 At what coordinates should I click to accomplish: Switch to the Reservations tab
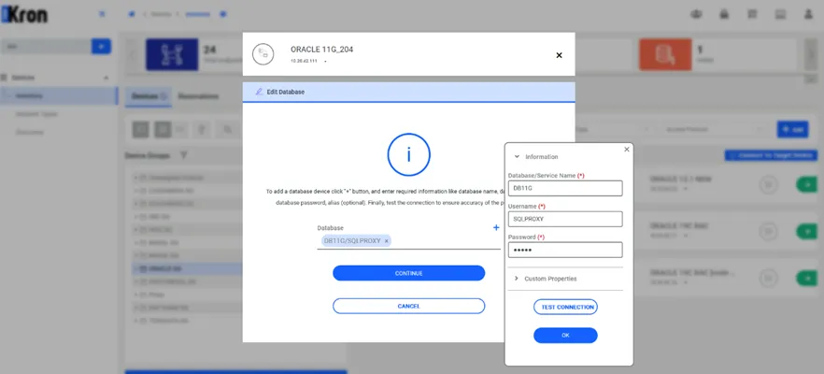[x=198, y=96]
